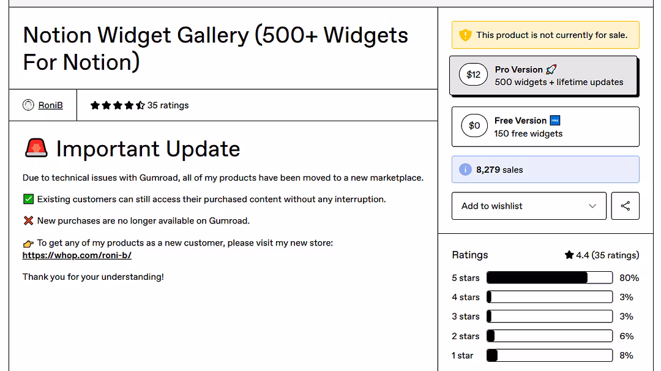The width and height of the screenshot is (661, 371).
Task: Click the 1 star rating bar
Action: coord(549,356)
